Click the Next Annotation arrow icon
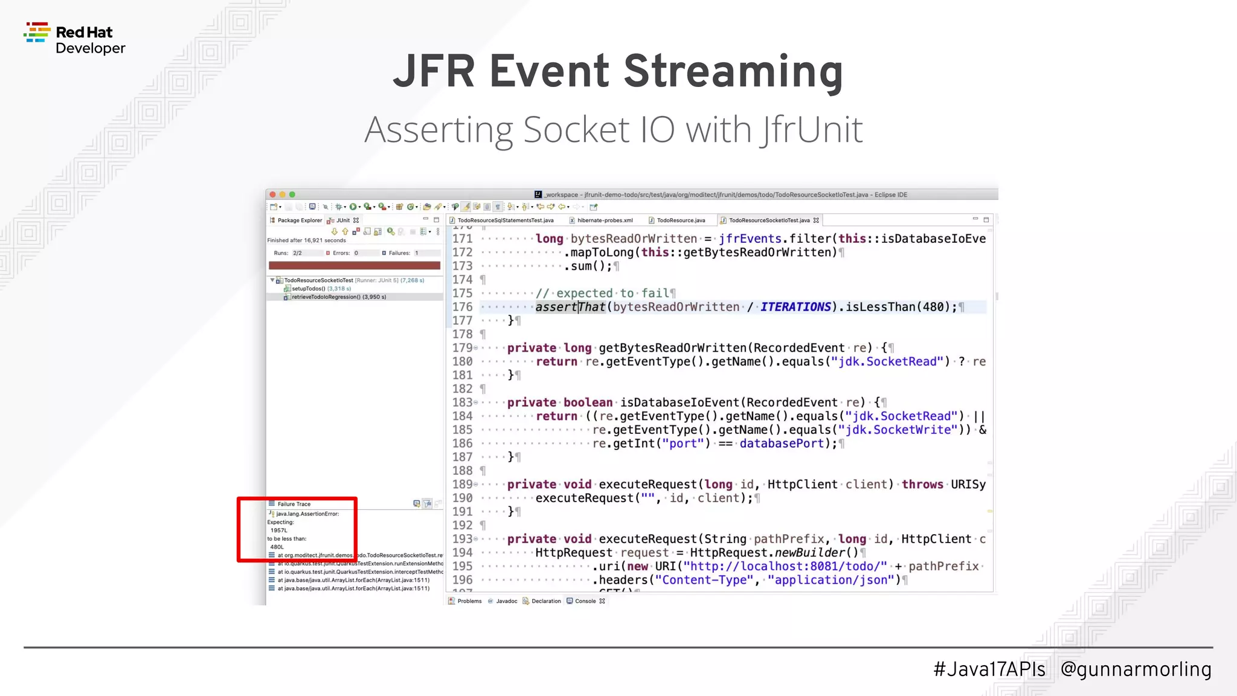The height and width of the screenshot is (696, 1237). [510, 207]
